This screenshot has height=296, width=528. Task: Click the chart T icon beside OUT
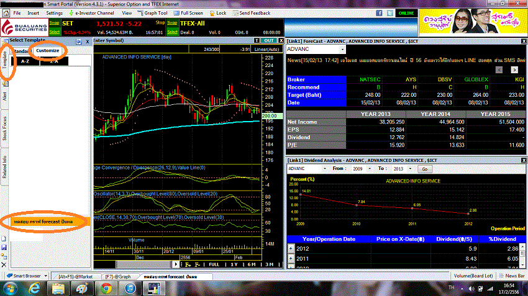tap(257, 40)
